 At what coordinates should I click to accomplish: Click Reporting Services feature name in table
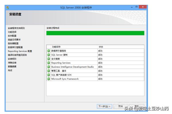click(61, 63)
